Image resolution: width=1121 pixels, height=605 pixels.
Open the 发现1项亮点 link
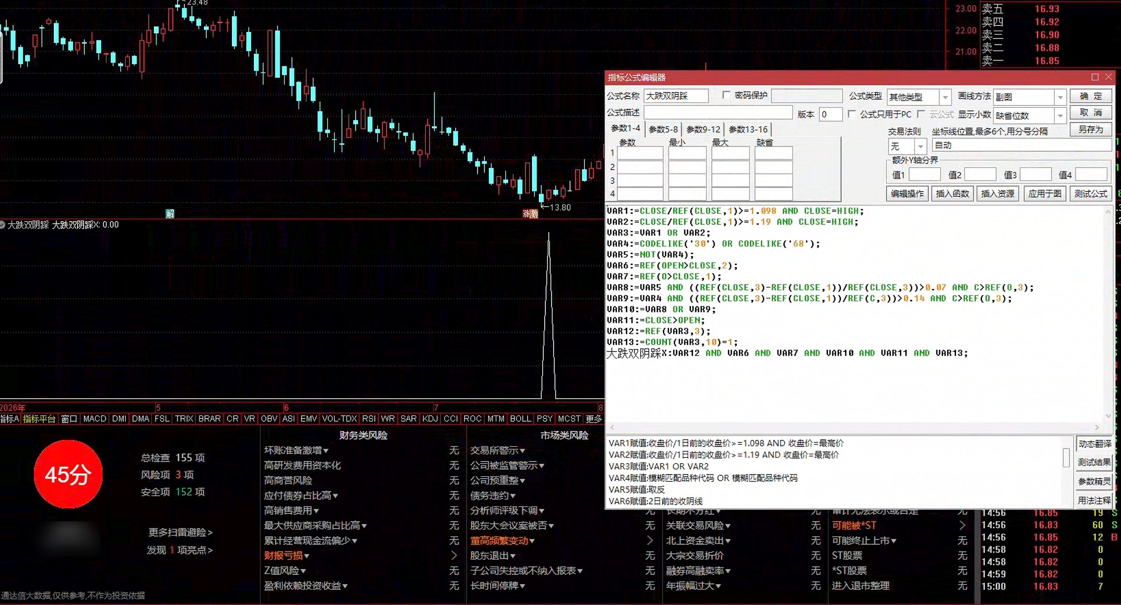pos(179,550)
